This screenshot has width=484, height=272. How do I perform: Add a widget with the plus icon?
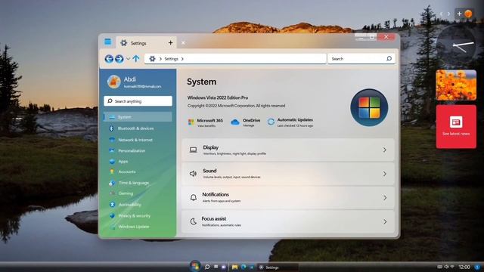[459, 14]
